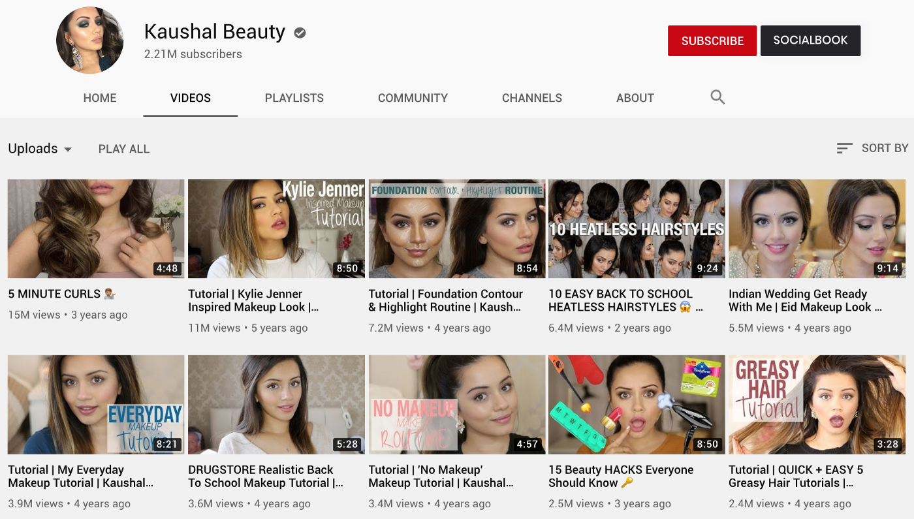Image resolution: width=914 pixels, height=519 pixels.
Task: Click the channel search magnifier icon
Action: pyautogui.click(x=717, y=97)
